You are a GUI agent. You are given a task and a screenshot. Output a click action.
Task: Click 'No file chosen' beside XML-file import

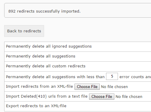tap(114, 87)
